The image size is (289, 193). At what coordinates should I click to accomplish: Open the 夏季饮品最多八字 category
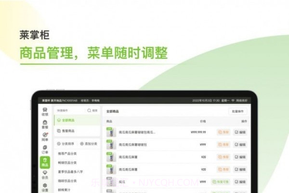coord(70,172)
